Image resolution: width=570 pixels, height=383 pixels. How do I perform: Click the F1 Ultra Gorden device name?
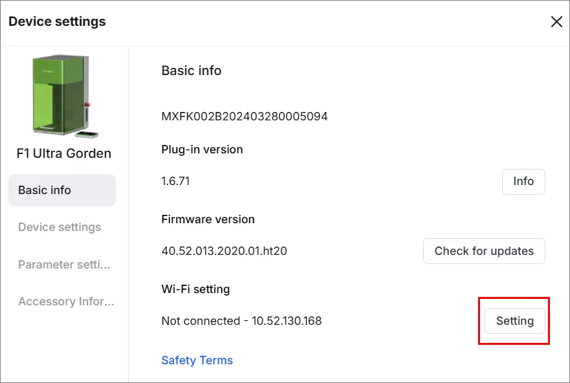click(x=63, y=153)
